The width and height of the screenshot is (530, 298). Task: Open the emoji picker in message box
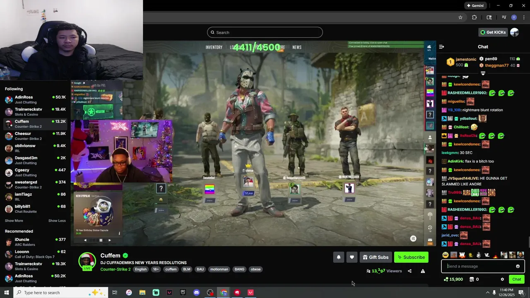[x=518, y=266]
